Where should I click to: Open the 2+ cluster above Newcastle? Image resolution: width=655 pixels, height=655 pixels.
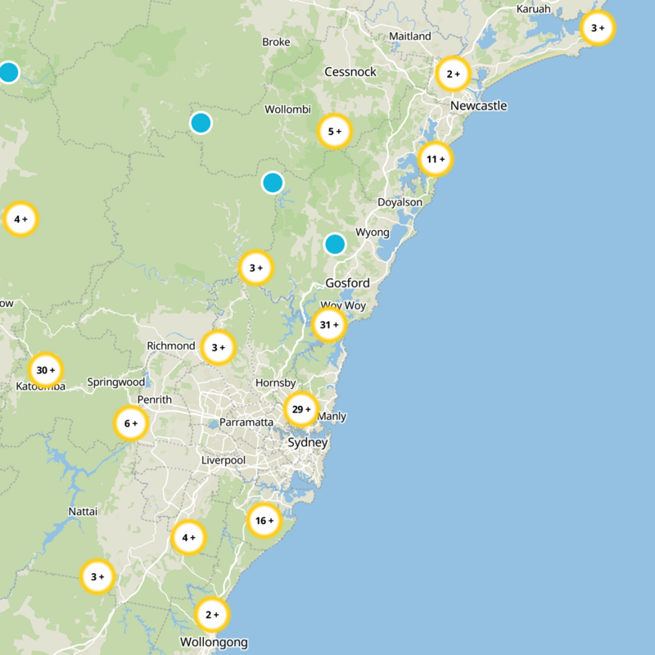click(x=454, y=74)
